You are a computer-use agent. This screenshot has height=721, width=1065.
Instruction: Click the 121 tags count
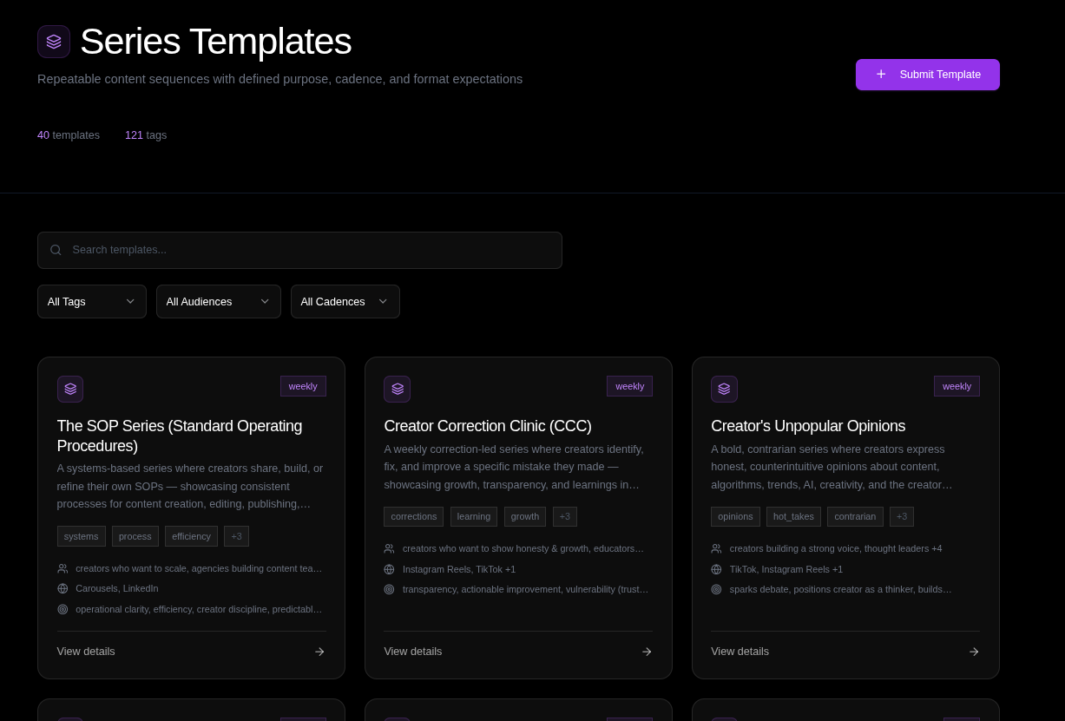point(146,135)
